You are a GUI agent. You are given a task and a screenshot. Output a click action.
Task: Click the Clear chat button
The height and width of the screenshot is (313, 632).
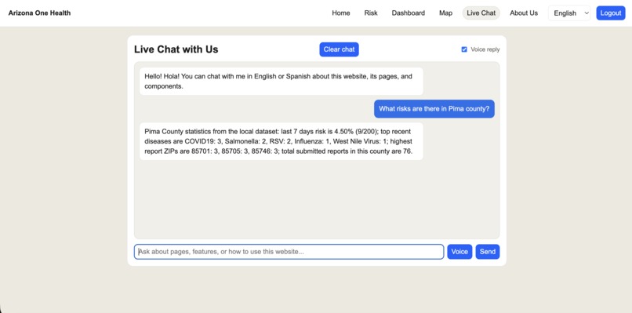coord(339,49)
